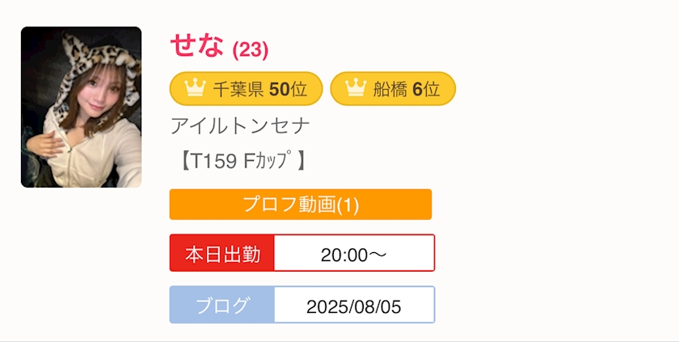Screen dimensions: 679x342
Task: Click the 50位 rank number
Action: click(x=288, y=89)
